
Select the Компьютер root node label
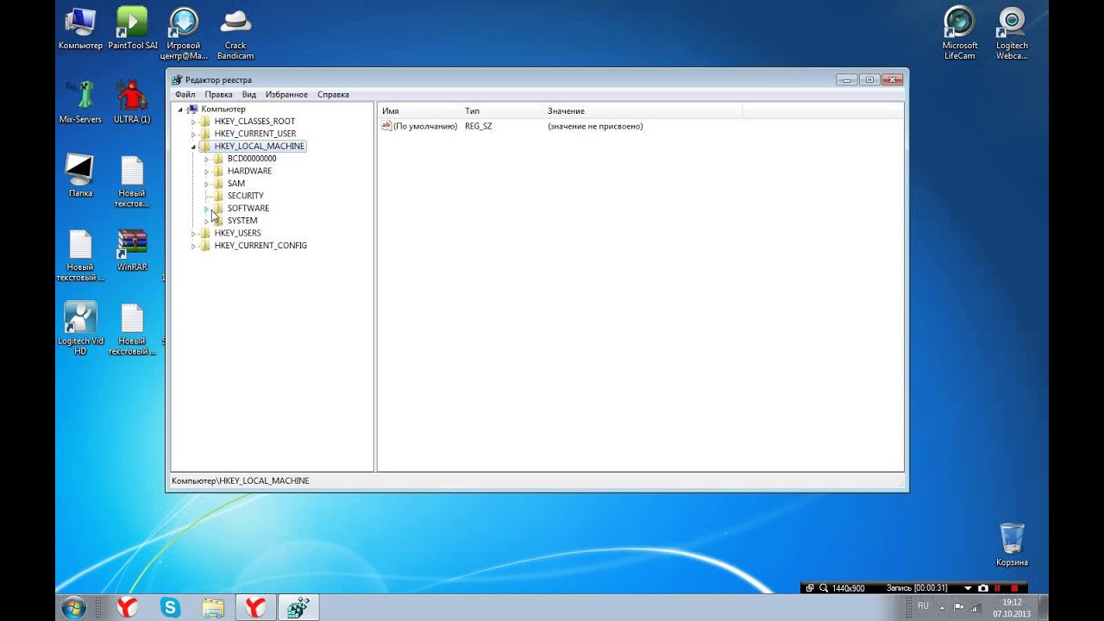coord(223,109)
